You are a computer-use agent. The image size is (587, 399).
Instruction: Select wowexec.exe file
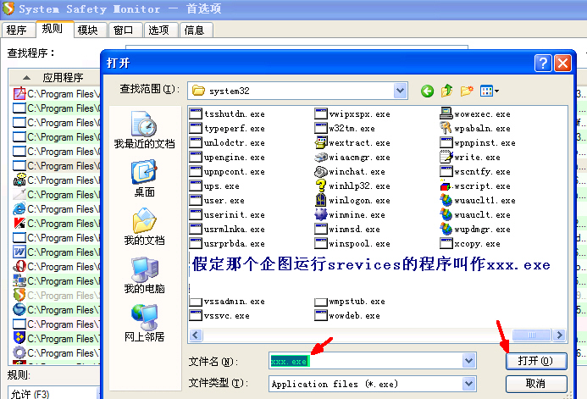pos(475,114)
